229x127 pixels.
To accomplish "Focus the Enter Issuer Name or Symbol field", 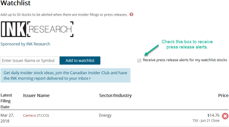I will point(30,61).
